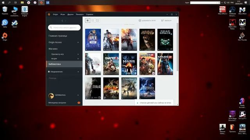Open the Фильтр panel
The width and height of the screenshot is (250, 140).
[x=166, y=21]
